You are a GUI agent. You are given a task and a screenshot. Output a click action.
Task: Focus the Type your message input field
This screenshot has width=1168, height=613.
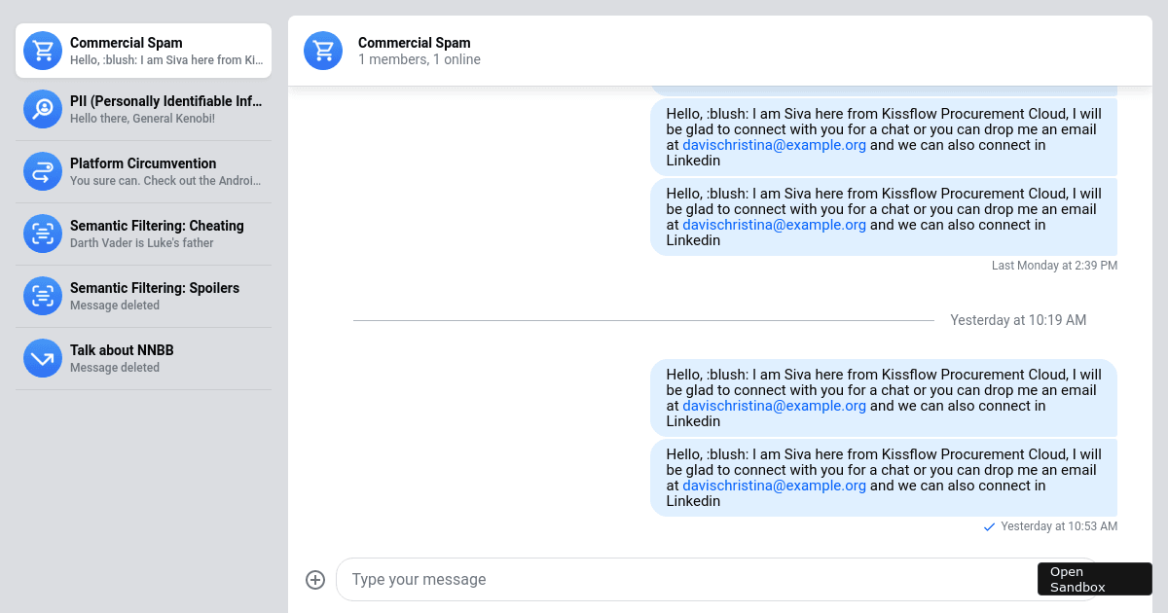[686, 580]
